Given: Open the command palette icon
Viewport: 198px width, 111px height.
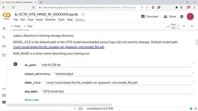Looking at the screenshot, I should (x=4, y=95).
